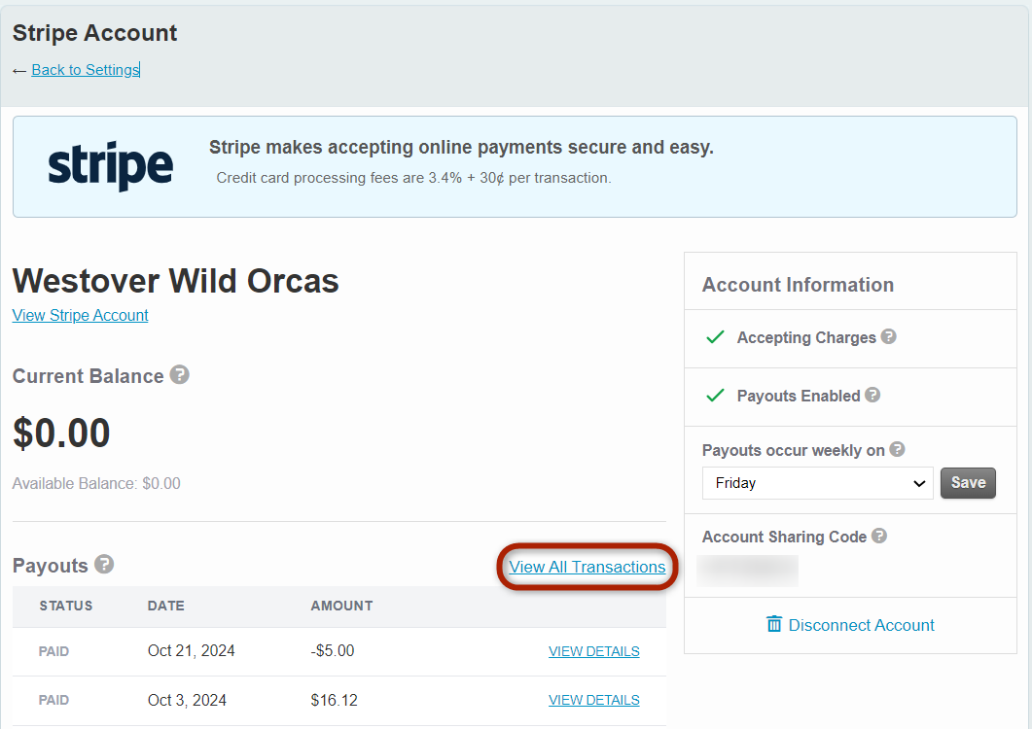Click the Stripe Account page title
The width and height of the screenshot is (1032, 729).
click(x=94, y=33)
